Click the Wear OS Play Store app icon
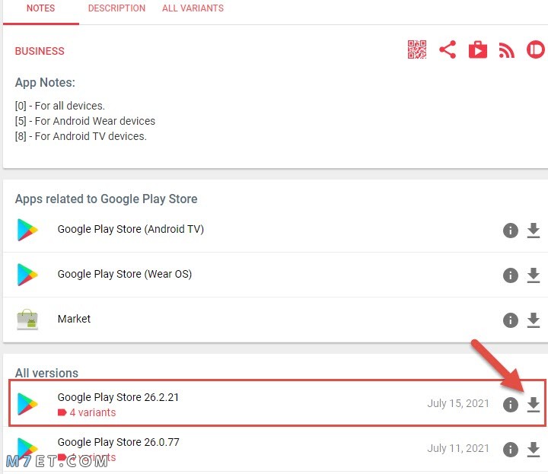This screenshot has width=548, height=474. point(27,275)
